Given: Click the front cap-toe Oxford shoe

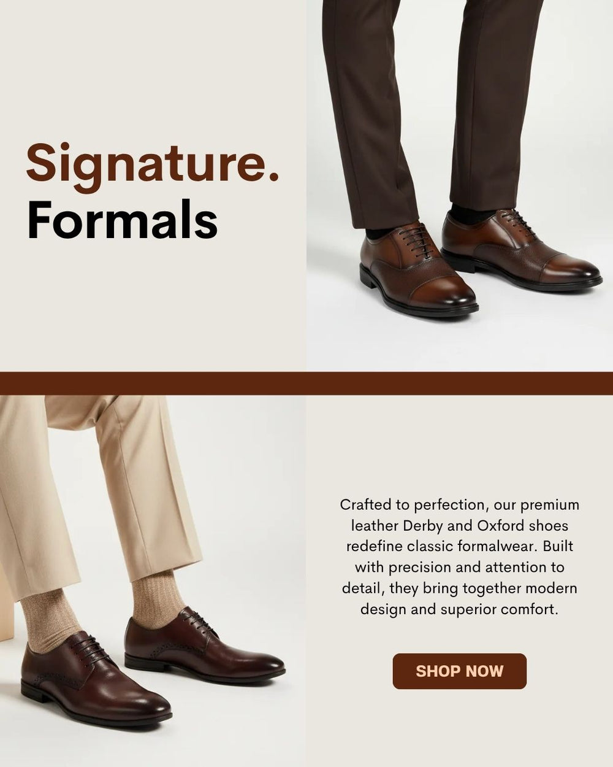Looking at the screenshot, I should coord(419,270).
